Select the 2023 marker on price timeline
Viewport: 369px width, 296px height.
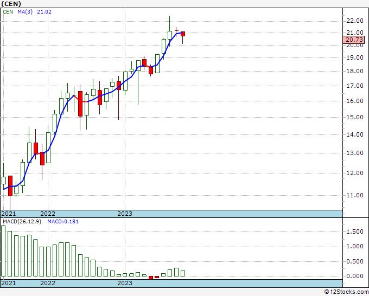125,214
